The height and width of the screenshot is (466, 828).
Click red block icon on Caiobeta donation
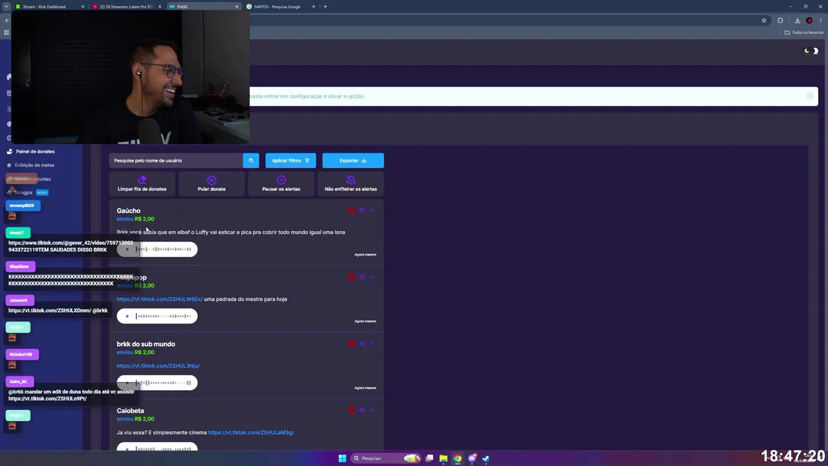coord(352,410)
